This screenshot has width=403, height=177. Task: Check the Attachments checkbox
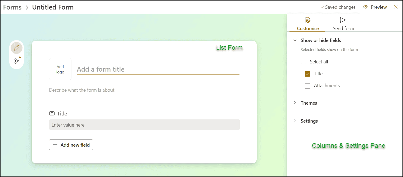point(307,86)
